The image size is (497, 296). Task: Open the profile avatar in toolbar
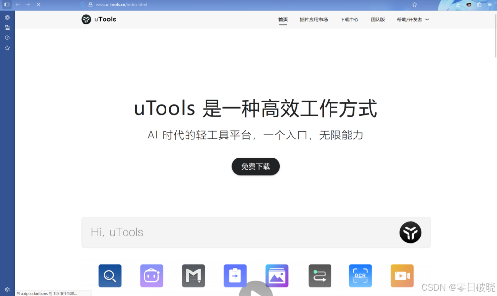[469, 5]
